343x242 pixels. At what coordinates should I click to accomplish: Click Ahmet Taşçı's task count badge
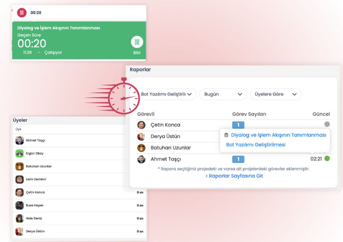coord(238,159)
